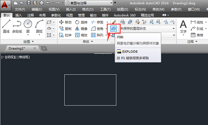Image resolution: width=208 pixels, height=125 pixels.
Task: Switch to the 精选应用 ribbon tab
Action: pyautogui.click(x=147, y=15)
